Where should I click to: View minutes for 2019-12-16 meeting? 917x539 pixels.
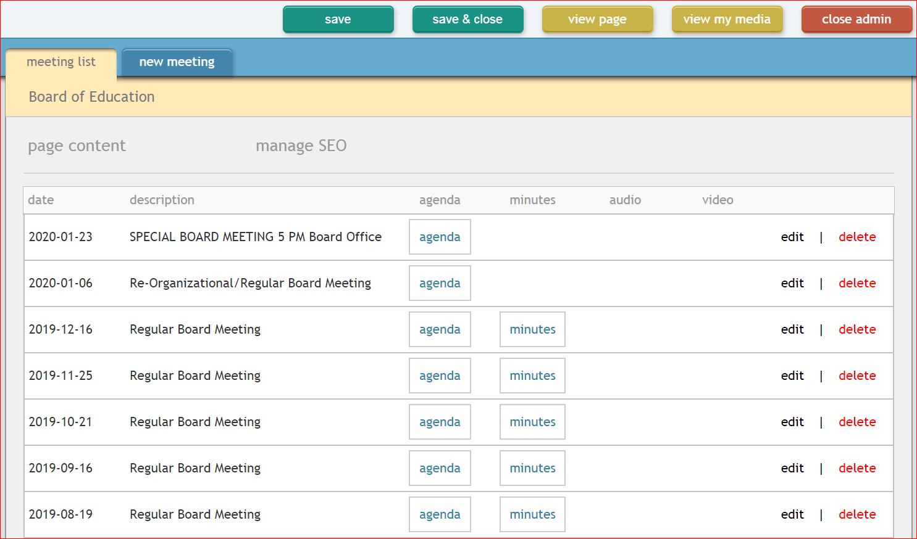point(532,329)
